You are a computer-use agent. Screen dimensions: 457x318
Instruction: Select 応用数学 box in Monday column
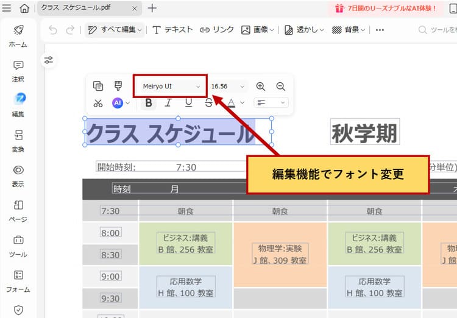[x=186, y=287]
